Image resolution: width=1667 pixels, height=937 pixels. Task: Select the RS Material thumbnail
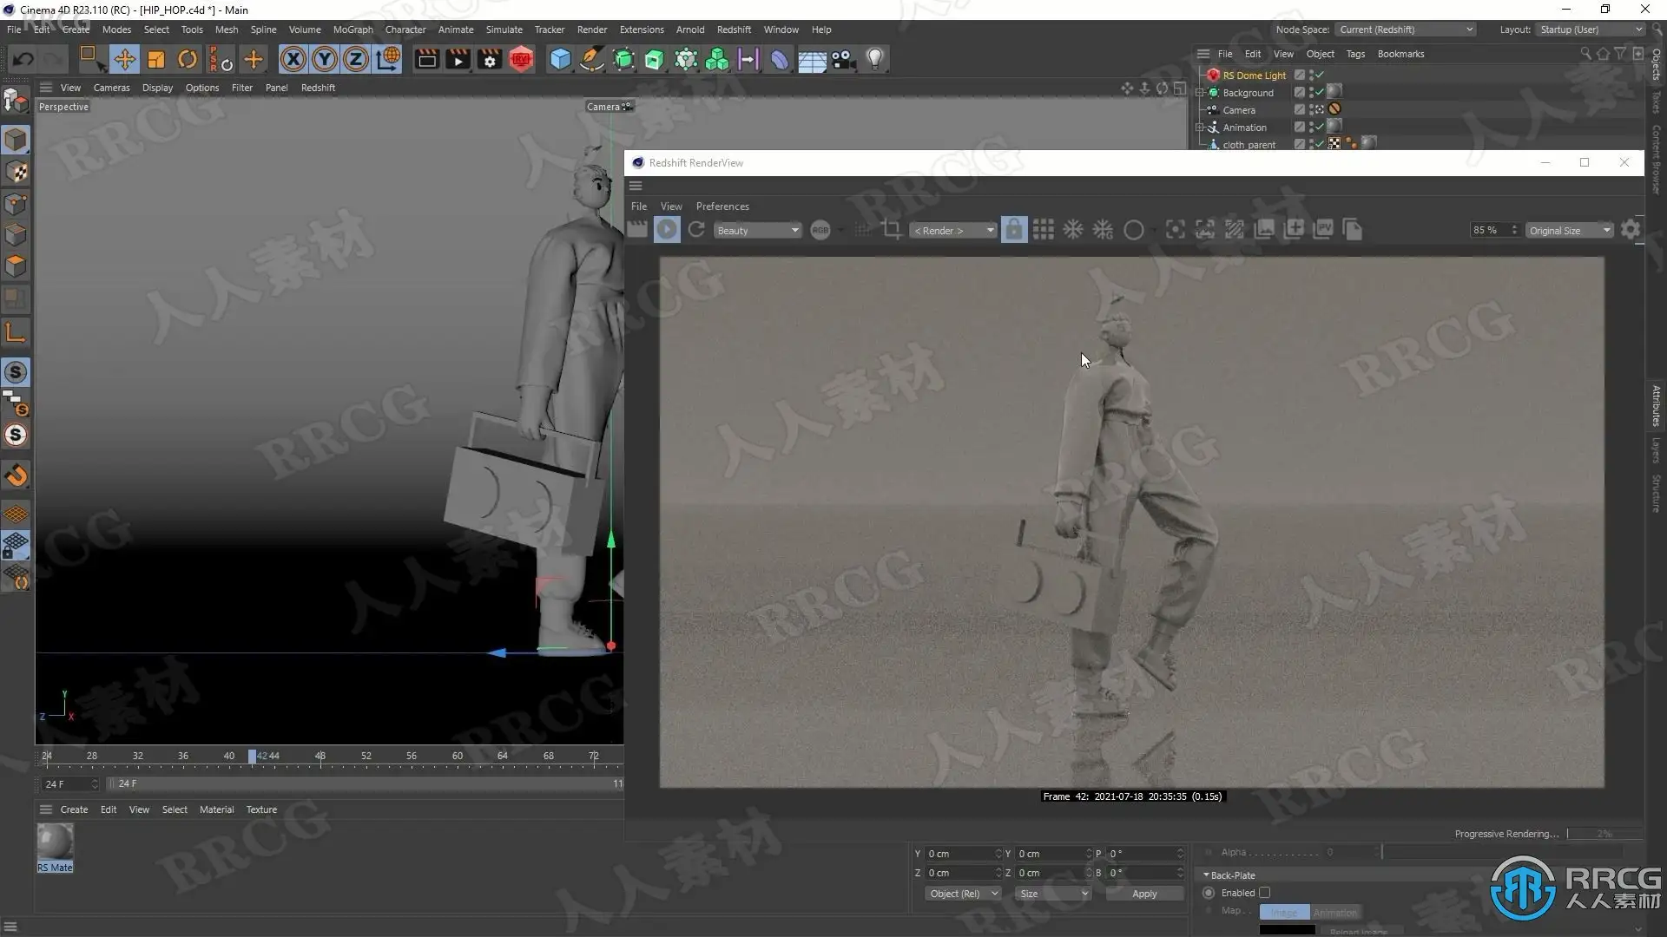55,842
